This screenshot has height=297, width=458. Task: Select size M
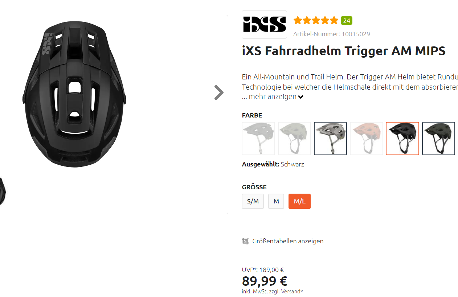point(276,201)
